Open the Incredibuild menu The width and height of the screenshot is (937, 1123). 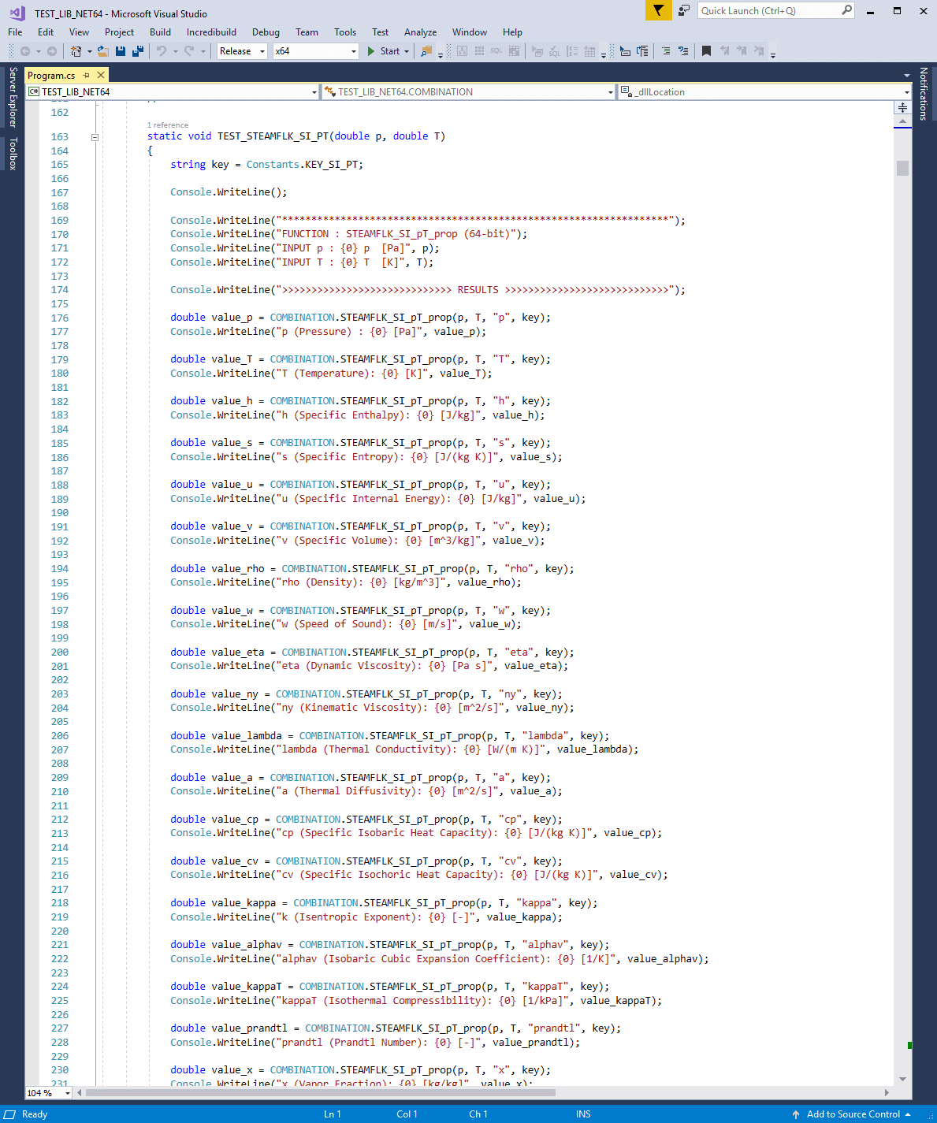pyautogui.click(x=211, y=32)
